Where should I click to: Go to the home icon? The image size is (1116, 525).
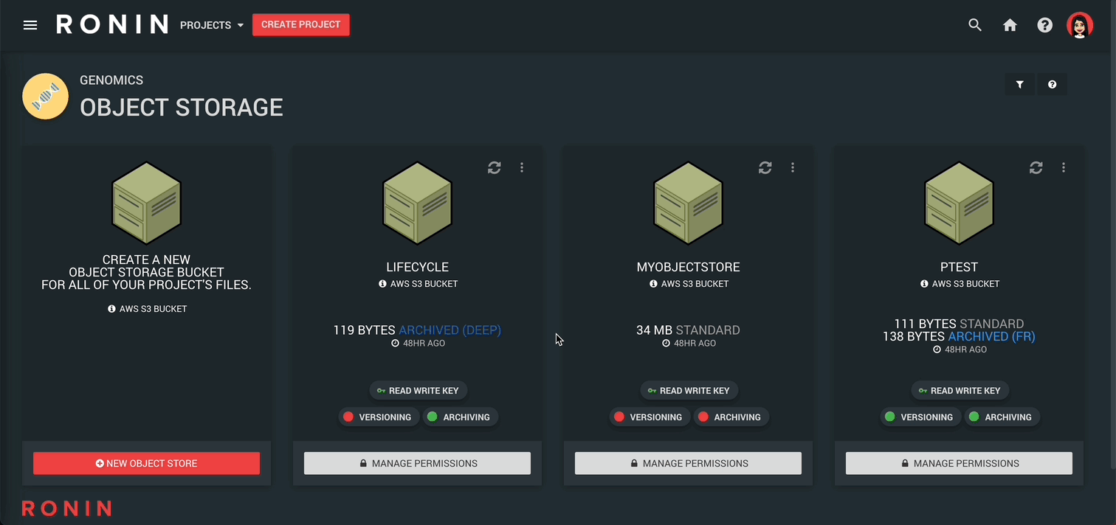click(1010, 25)
